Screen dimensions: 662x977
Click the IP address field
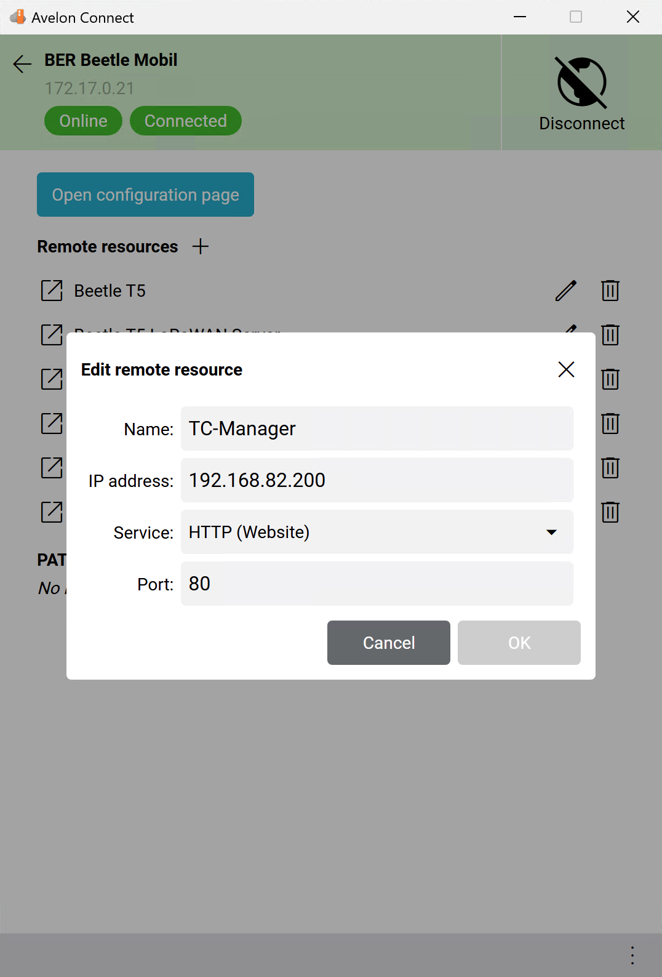click(x=377, y=480)
